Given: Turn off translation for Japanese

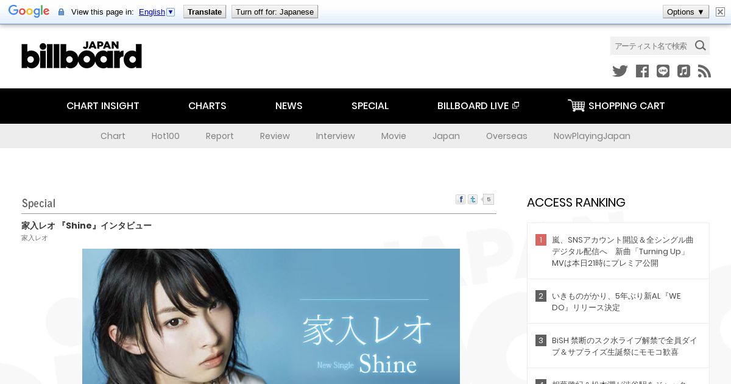Looking at the screenshot, I should click(275, 12).
